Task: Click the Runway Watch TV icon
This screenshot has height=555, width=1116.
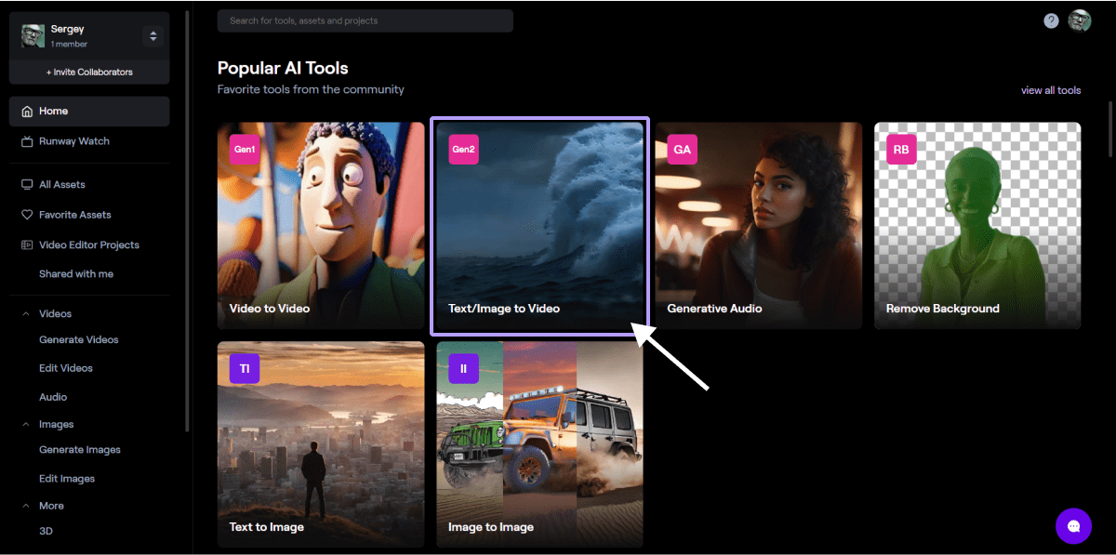Action: [x=27, y=141]
